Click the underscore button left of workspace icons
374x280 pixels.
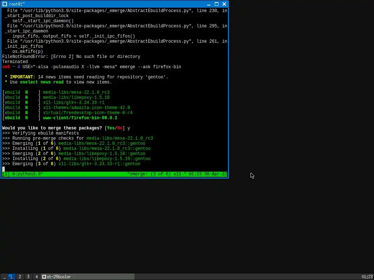coord(4,277)
